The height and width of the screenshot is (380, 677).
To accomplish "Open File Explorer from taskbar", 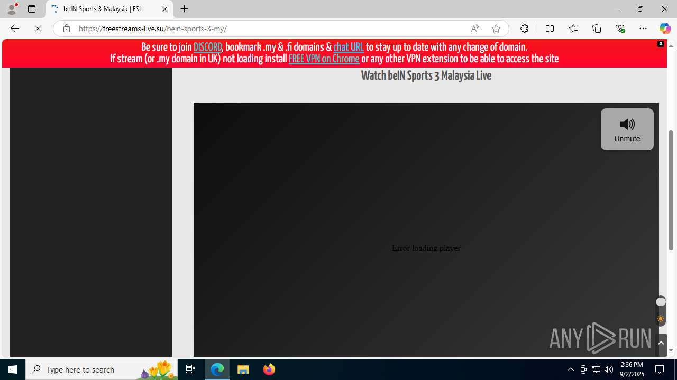I will (x=243, y=369).
